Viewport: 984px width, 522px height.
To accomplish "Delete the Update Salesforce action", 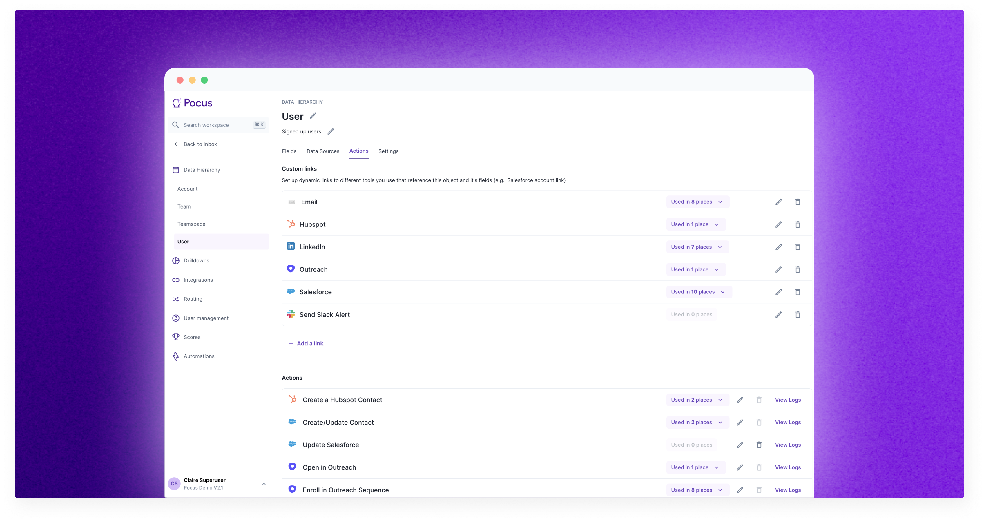I will pos(759,445).
